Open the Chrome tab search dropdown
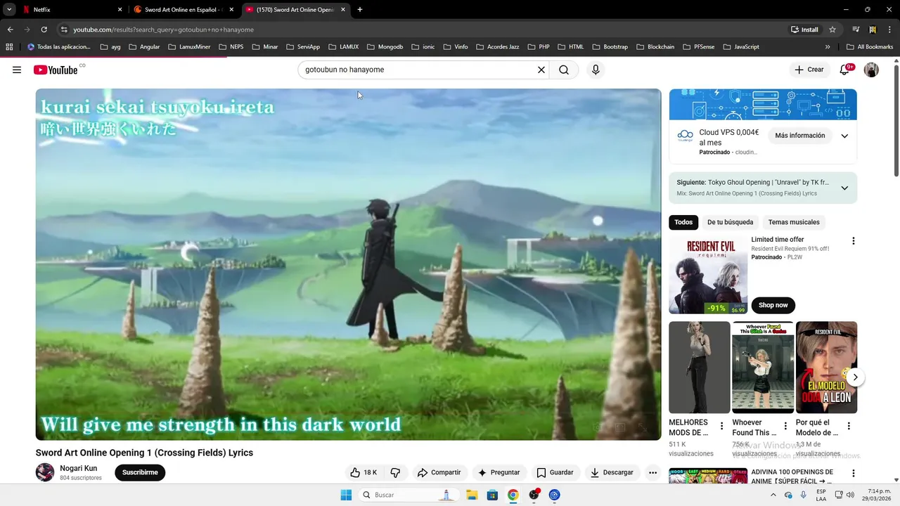This screenshot has height=506, width=900. 9,10
